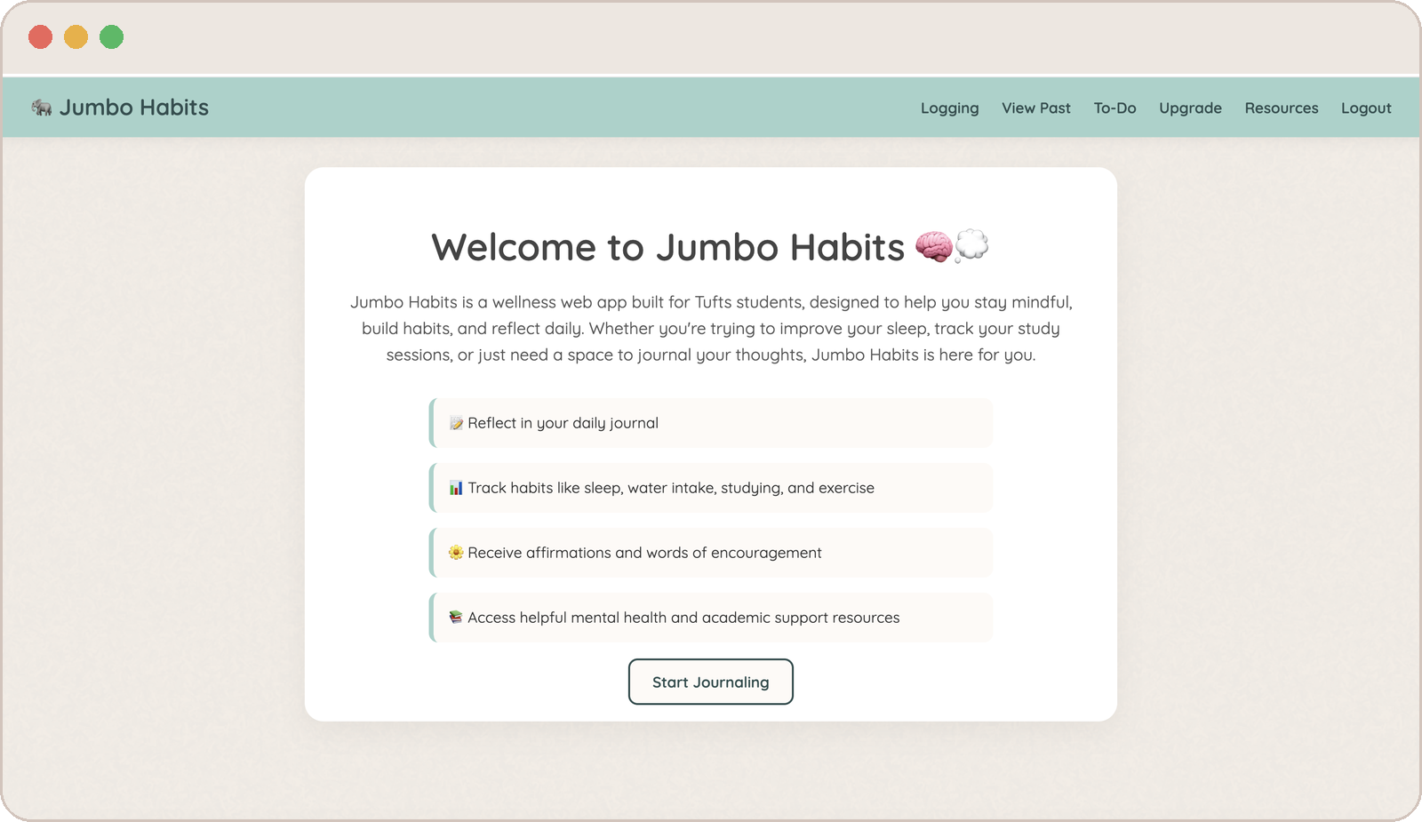Screen dimensions: 1422x822
Task: Click the green maximize window button
Action: [x=111, y=37]
